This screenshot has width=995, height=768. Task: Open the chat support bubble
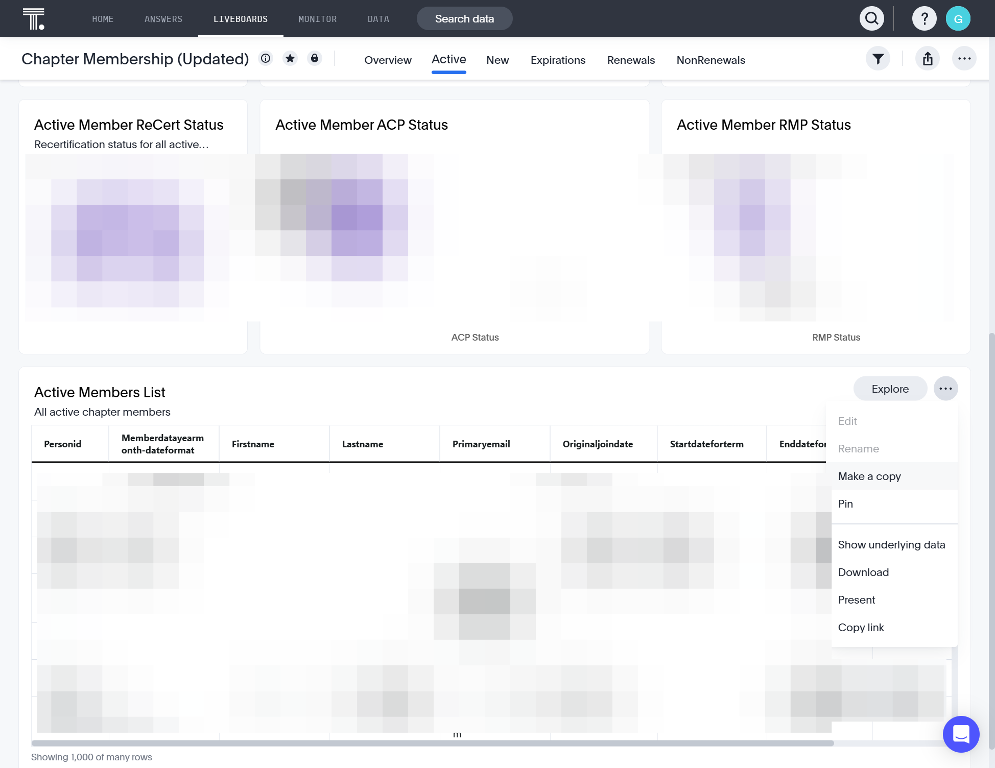(961, 734)
